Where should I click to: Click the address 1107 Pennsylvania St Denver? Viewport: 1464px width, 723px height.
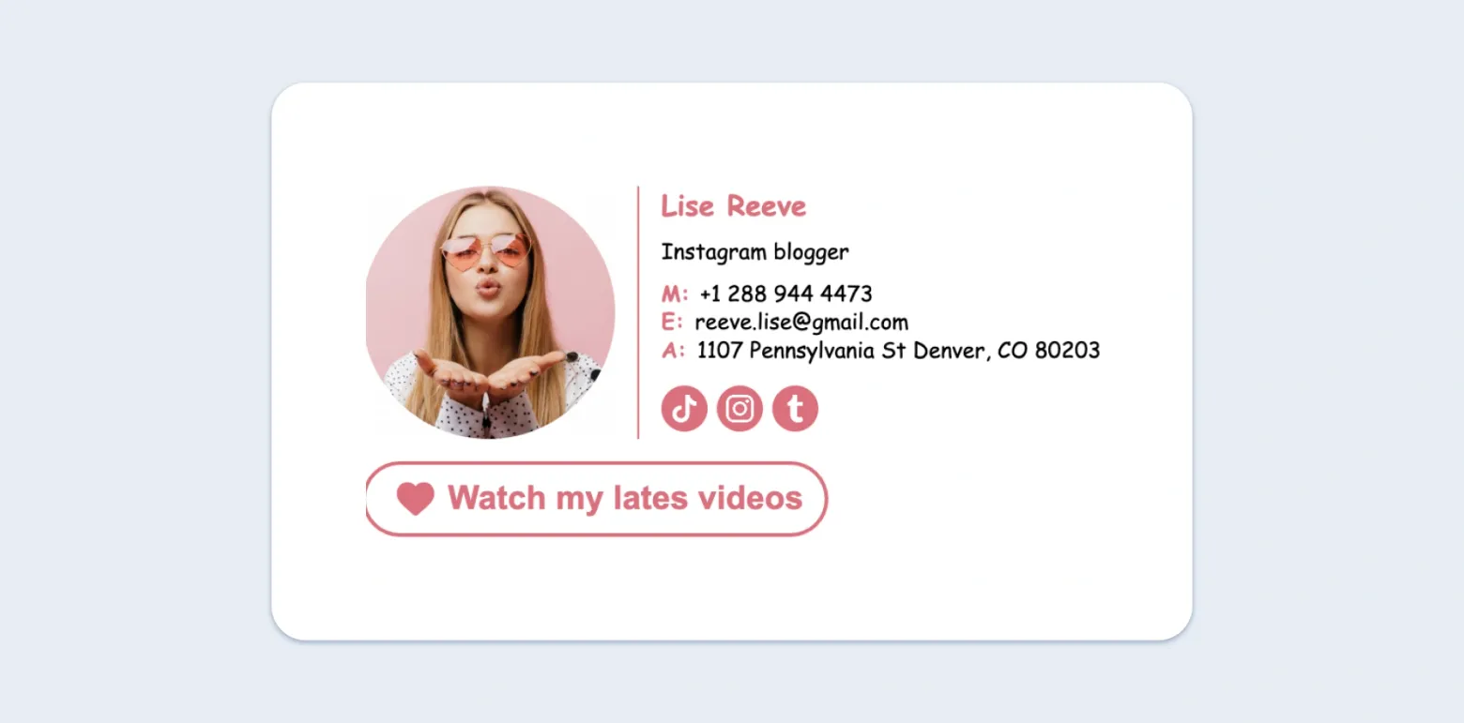tap(898, 351)
